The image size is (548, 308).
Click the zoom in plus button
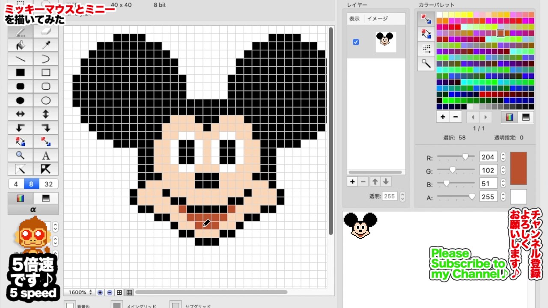coord(100,293)
